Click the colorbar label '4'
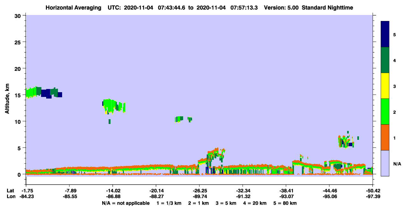414x212 pixels. click(x=395, y=60)
